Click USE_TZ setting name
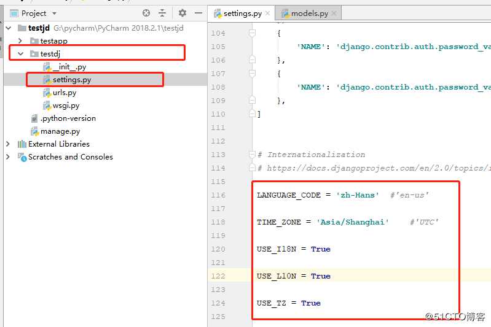 coord(271,303)
